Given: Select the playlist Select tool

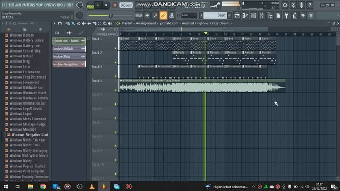Looking at the screenshot, I should [x=100, y=23].
